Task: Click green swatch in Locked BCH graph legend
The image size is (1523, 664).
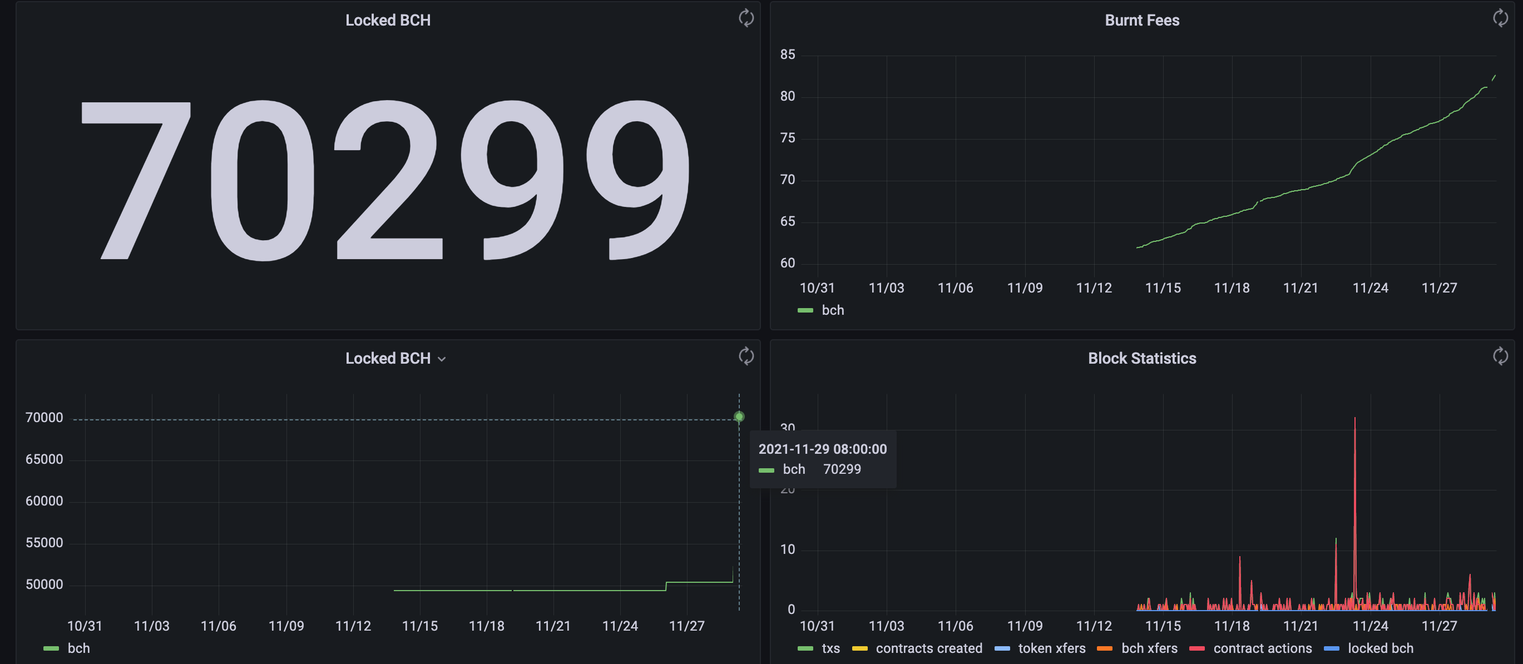Action: (x=51, y=648)
